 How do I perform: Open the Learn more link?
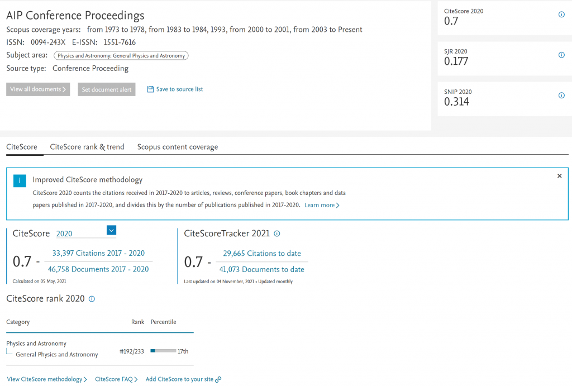click(322, 205)
